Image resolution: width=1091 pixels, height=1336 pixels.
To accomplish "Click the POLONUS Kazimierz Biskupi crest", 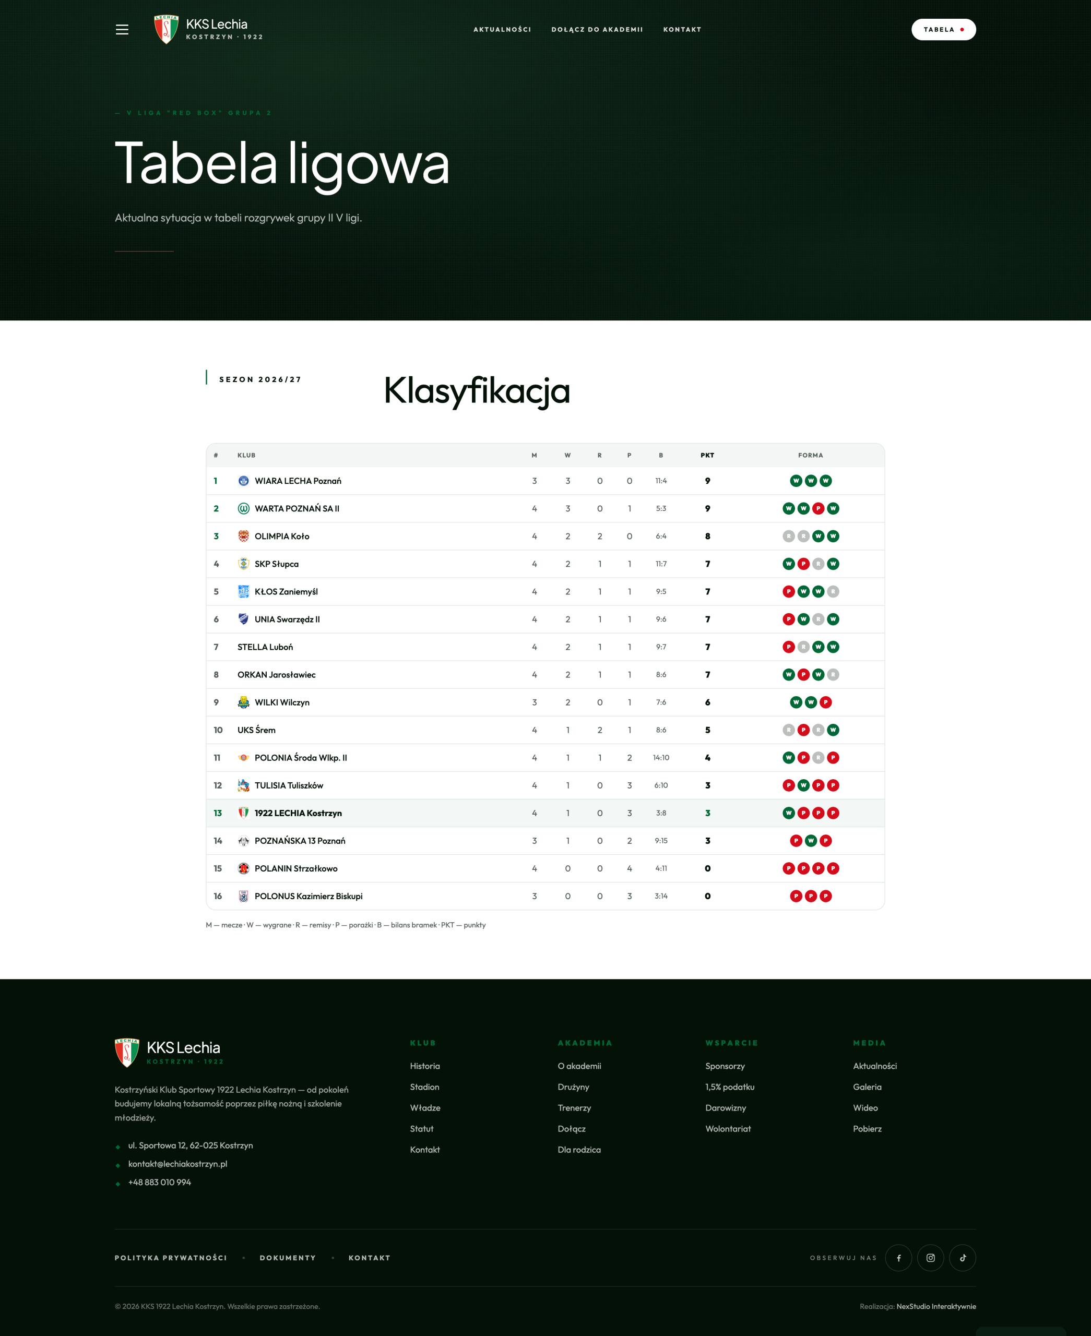I will pos(243,896).
